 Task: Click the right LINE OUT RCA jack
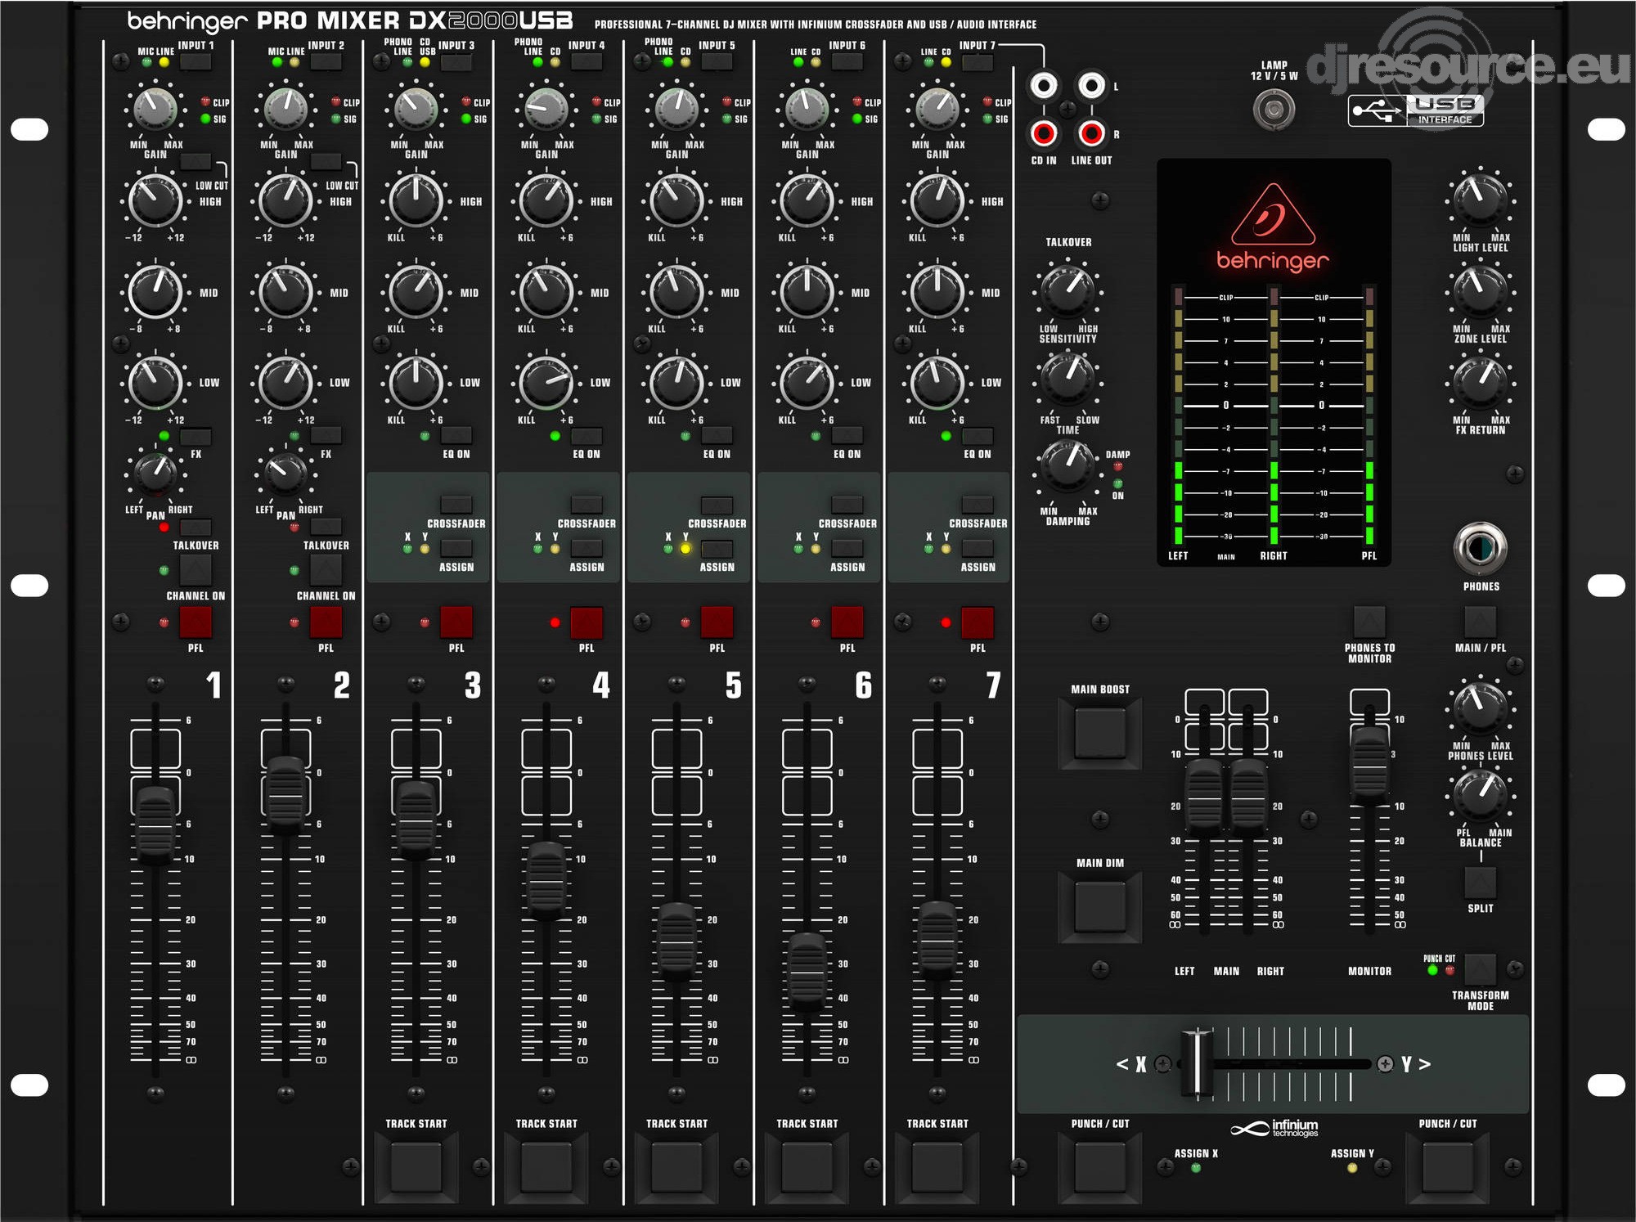tap(1091, 133)
